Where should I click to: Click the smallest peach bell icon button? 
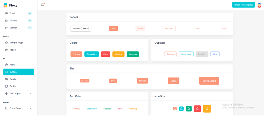[175, 109]
